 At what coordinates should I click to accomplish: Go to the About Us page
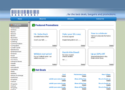coord(42,19)
